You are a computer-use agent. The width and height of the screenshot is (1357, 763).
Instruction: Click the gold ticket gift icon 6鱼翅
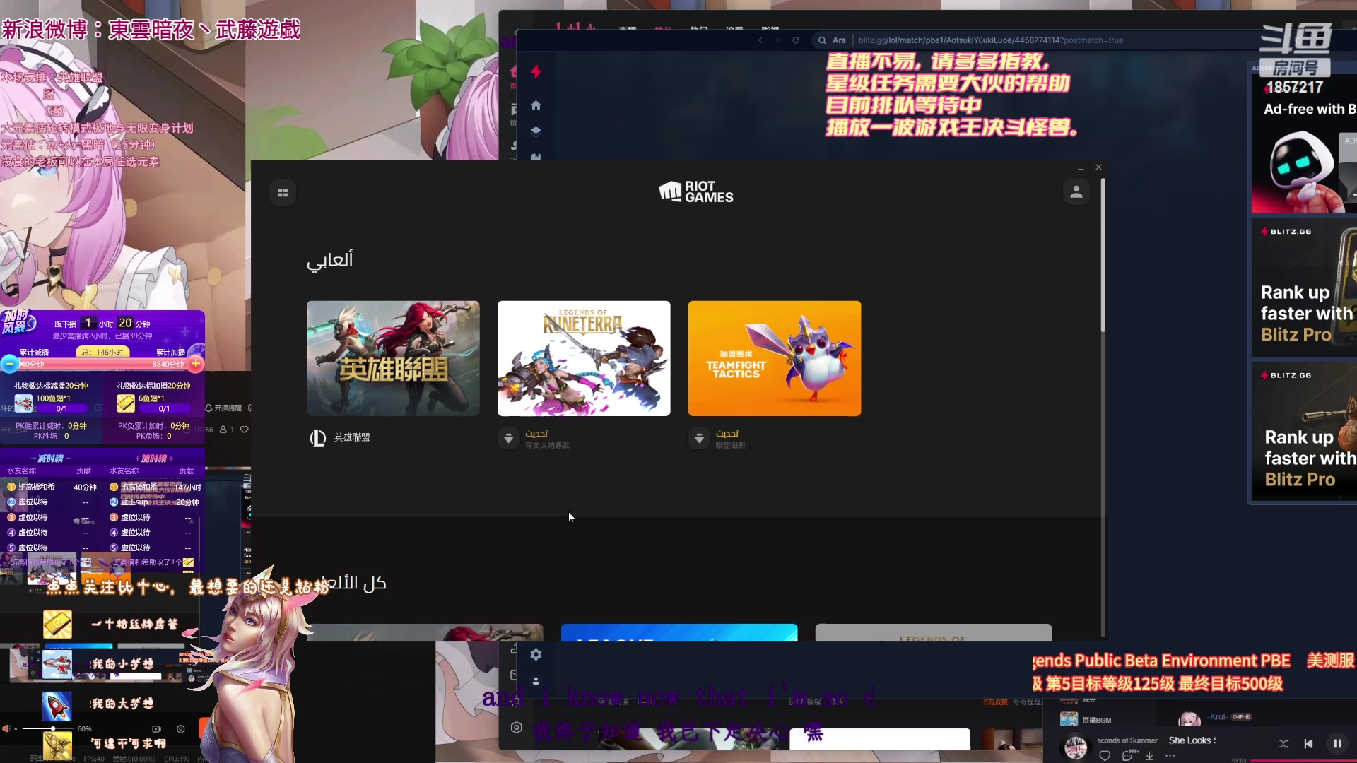coord(126,403)
